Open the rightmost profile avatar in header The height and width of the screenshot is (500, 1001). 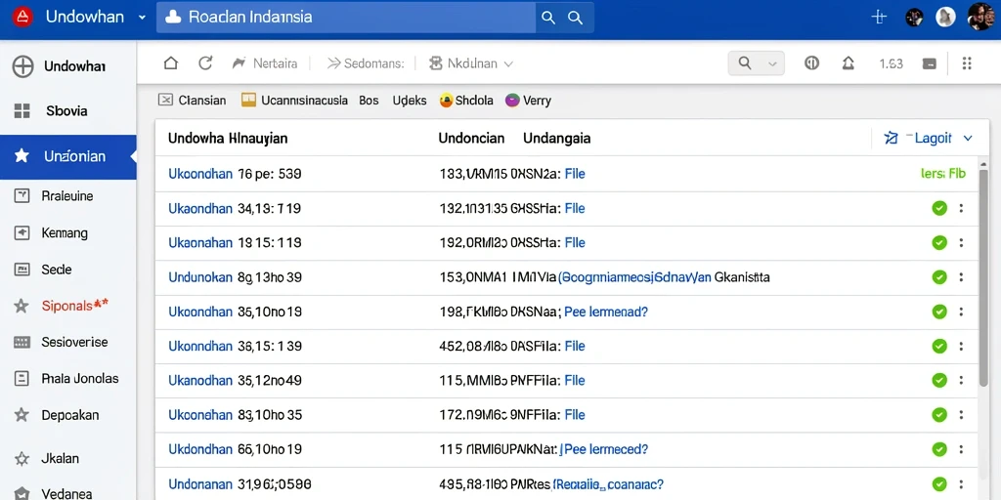tap(979, 17)
